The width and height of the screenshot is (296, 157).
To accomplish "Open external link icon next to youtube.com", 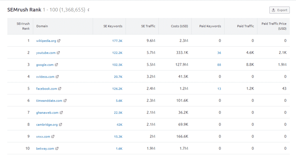I will pos(58,53).
